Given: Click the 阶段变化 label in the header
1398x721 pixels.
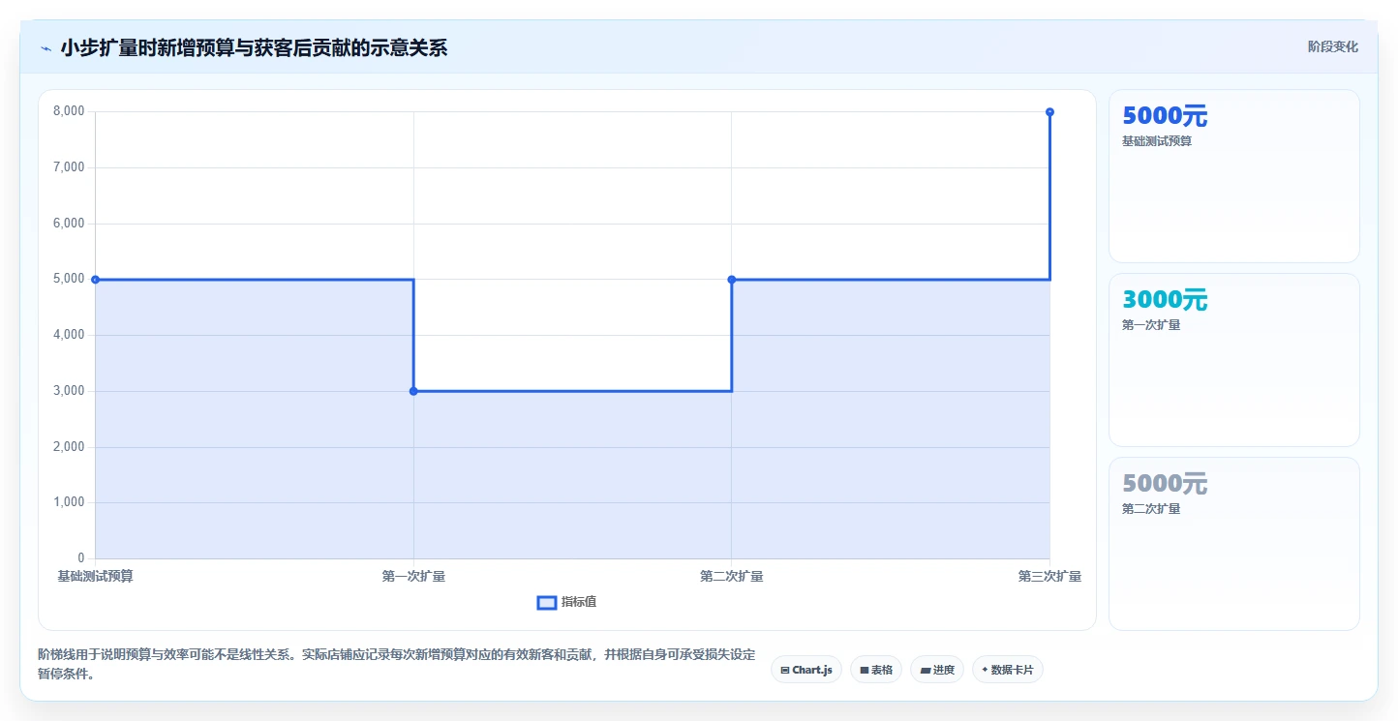Looking at the screenshot, I should click(1333, 46).
